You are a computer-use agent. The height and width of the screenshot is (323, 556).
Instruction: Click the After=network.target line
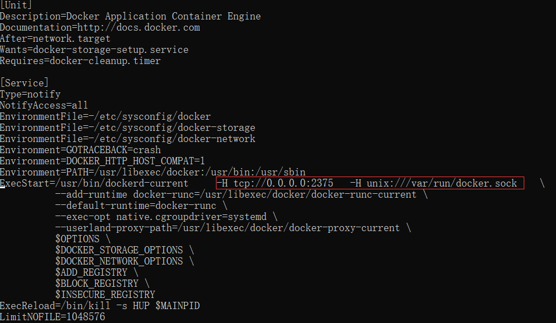[55, 38]
